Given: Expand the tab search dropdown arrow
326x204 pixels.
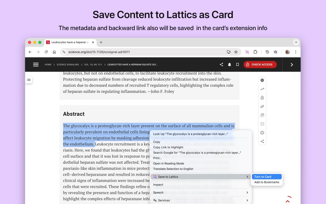Looking at the screenshot, I should (296, 42).
